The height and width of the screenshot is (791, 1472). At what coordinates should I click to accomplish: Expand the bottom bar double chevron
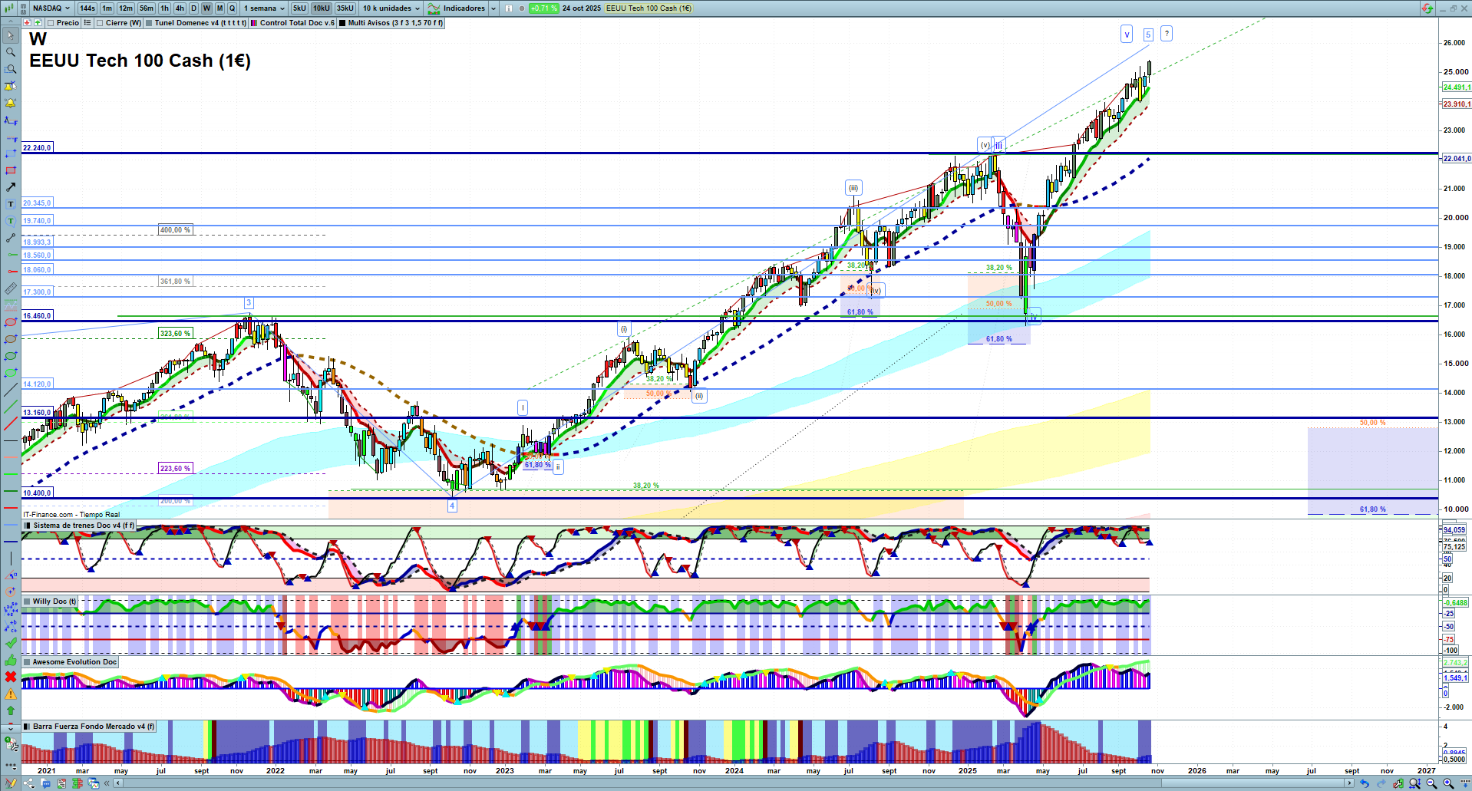(x=108, y=783)
